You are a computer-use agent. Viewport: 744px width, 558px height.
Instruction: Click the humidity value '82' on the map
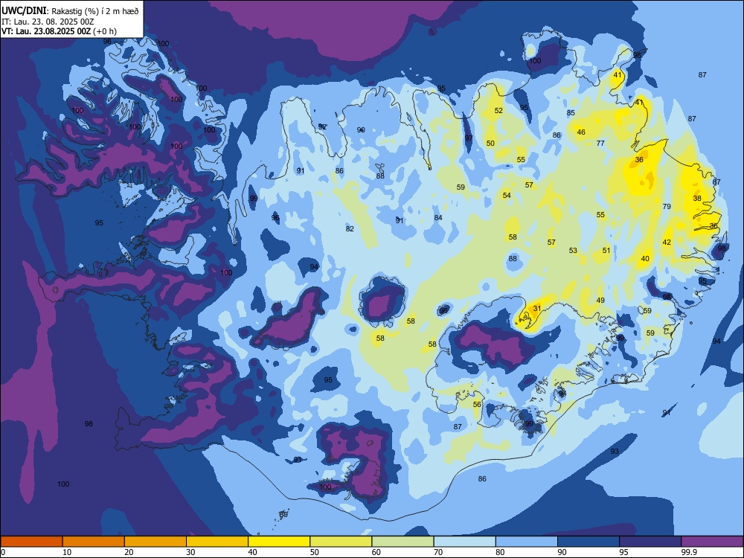pos(350,228)
